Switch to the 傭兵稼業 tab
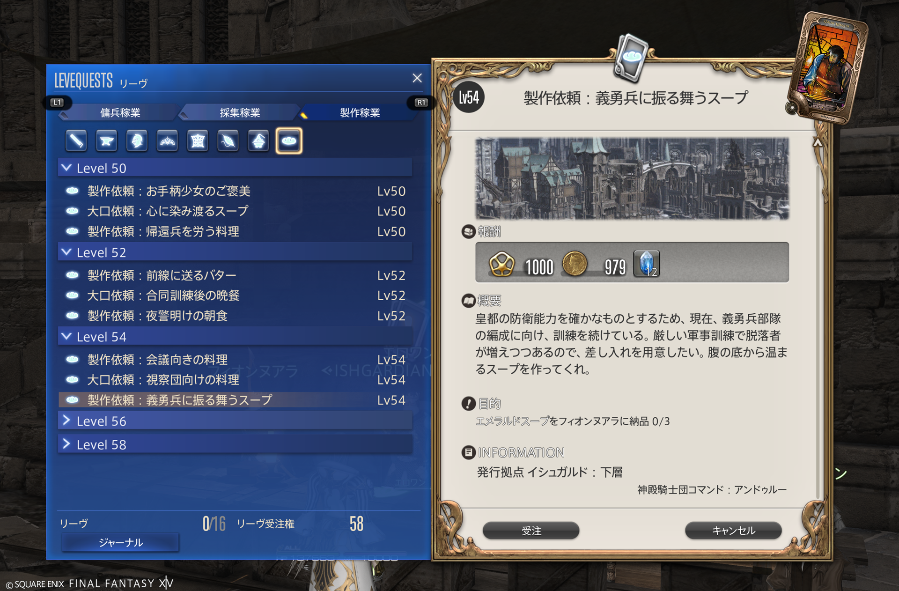 (x=120, y=112)
